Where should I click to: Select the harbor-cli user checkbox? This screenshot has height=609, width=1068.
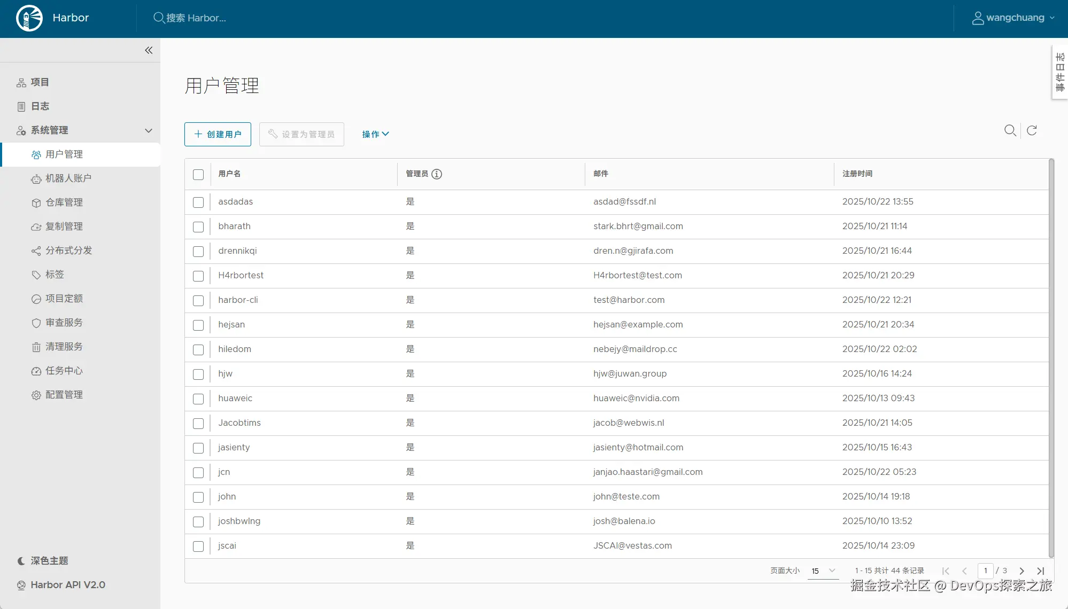198,301
